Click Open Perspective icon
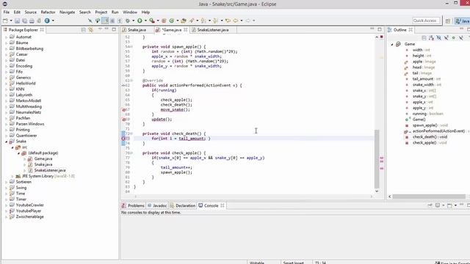 [x=448, y=21]
